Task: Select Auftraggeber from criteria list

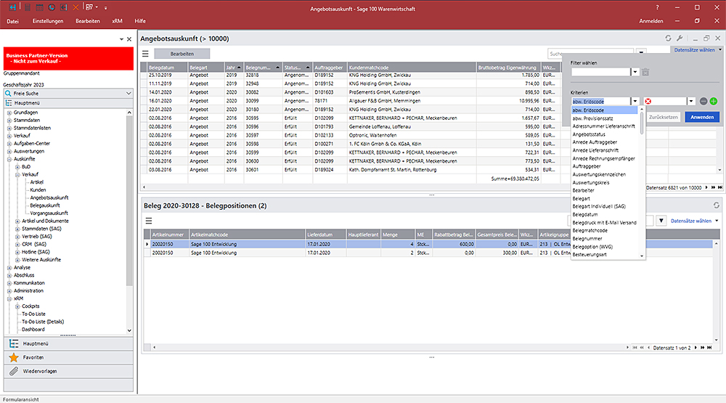Action: coord(587,166)
